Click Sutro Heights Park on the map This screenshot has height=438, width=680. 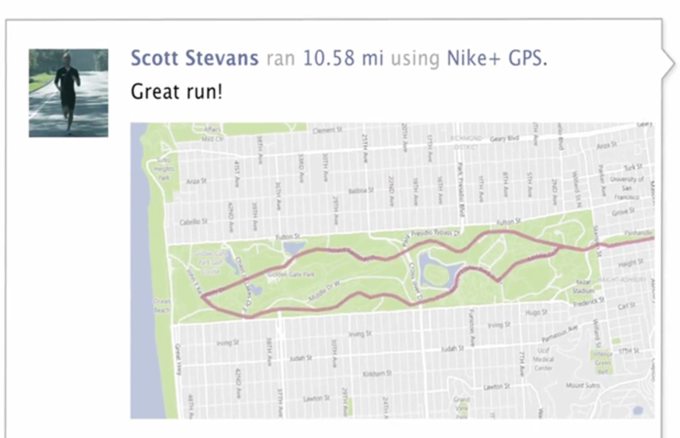(164, 169)
